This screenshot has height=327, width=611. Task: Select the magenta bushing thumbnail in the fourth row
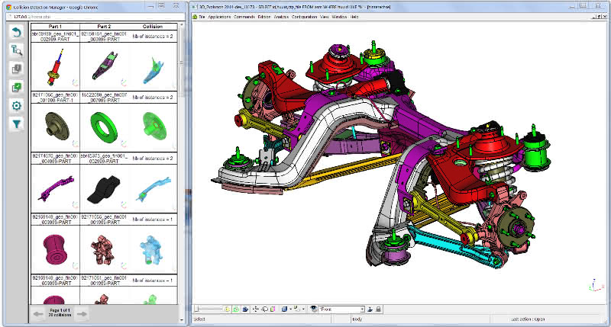click(55, 249)
